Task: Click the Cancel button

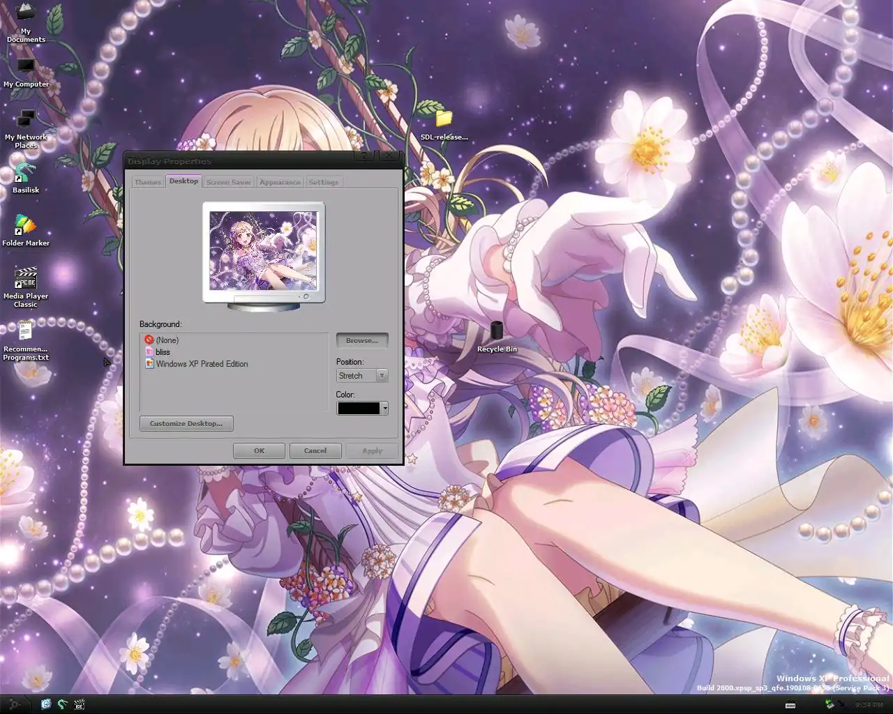Action: tap(315, 450)
